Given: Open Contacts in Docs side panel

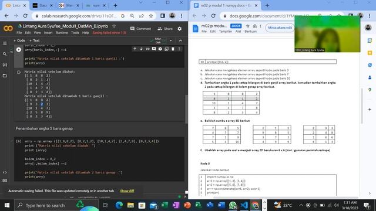Looking at the screenshot, I should pos(370,77).
